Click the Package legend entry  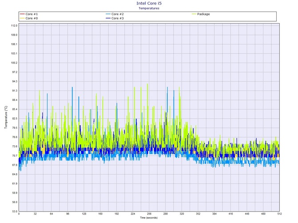click(x=201, y=14)
